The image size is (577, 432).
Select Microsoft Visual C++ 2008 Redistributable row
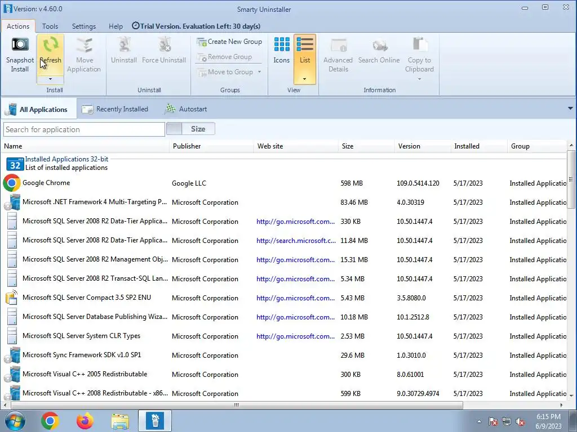click(285, 393)
